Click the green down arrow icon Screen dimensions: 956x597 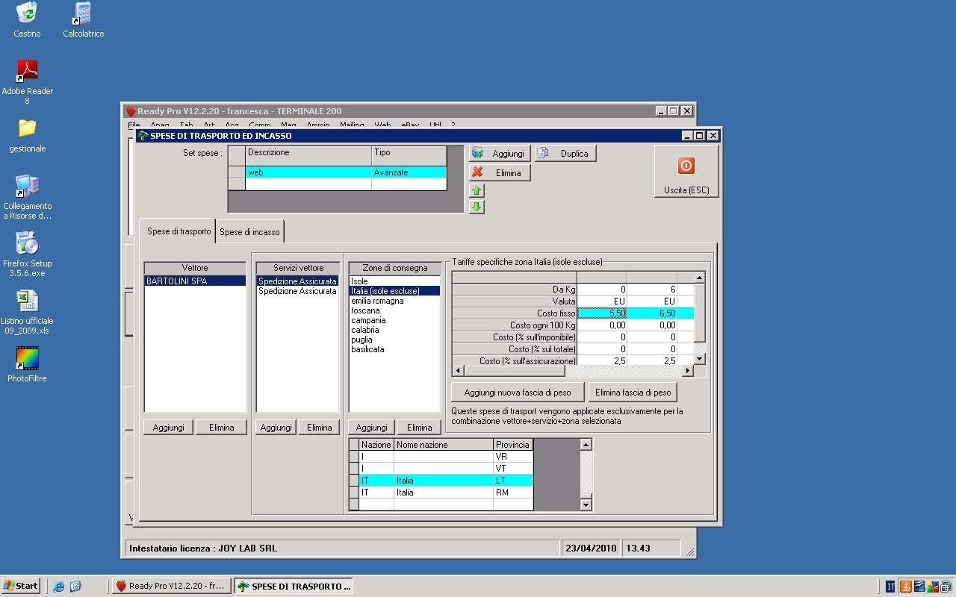coord(477,207)
